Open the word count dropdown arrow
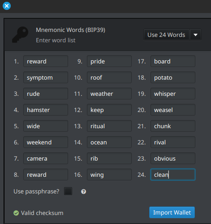Viewport: 211px width, 224px height. tap(195, 35)
